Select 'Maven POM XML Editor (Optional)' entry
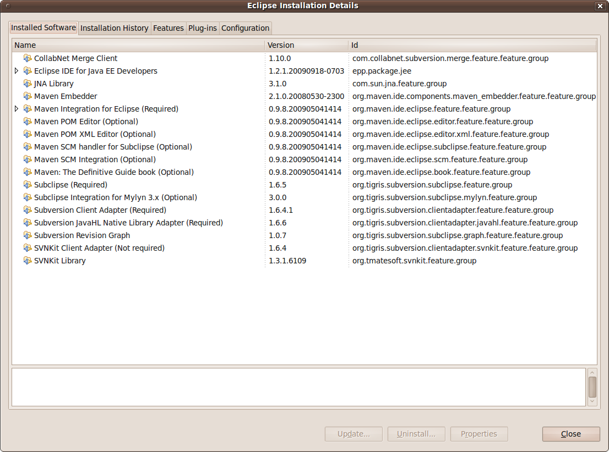Viewport: 609px width, 452px height. [x=95, y=134]
